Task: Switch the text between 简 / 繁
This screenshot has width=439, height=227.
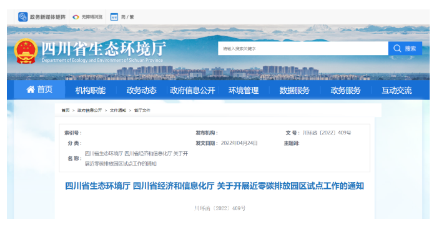Action: click(x=127, y=17)
